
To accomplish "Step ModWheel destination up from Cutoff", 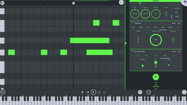I will coord(173,38).
